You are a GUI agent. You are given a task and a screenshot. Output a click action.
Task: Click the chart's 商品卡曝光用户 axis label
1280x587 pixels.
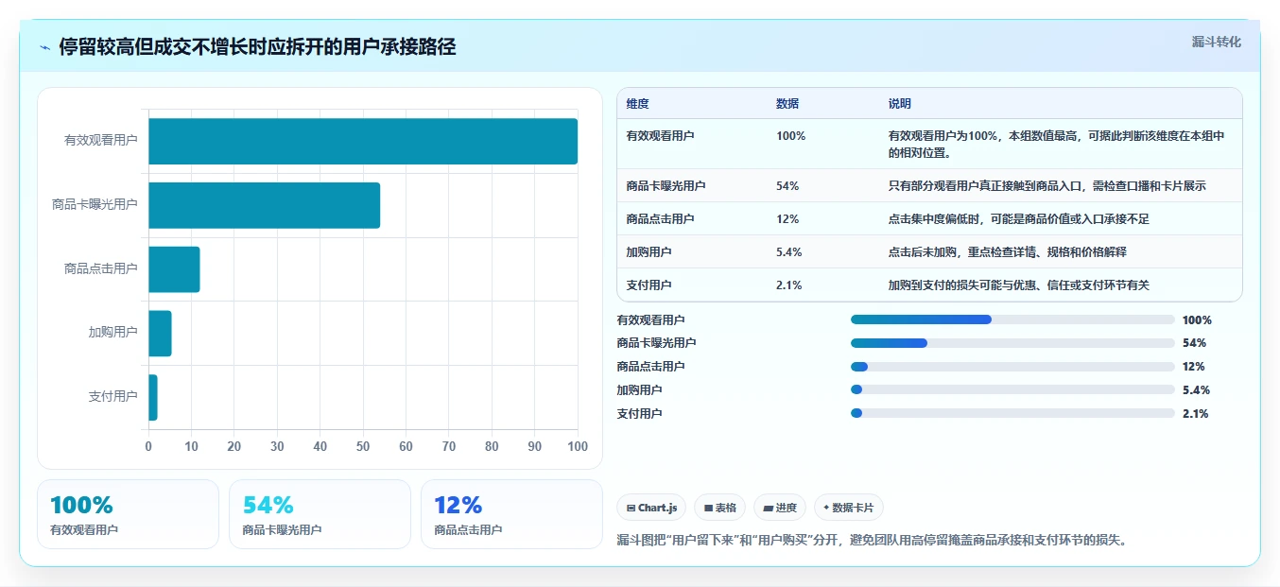point(95,205)
